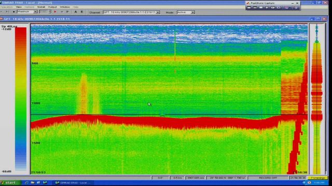The width and height of the screenshot is (332, 186).
Task: Open the Window menu
Action: click(65, 7)
